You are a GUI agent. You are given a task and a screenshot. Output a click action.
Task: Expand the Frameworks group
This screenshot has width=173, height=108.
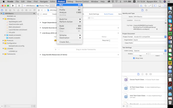3,54
